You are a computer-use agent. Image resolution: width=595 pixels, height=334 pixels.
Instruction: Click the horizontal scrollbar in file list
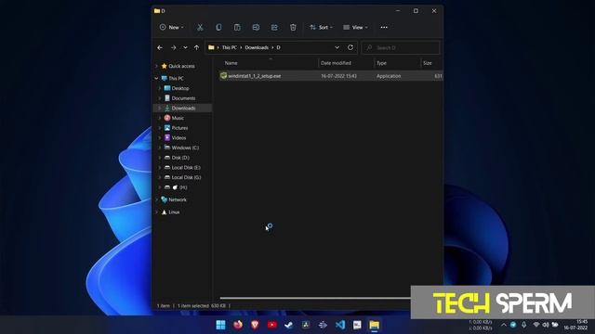(x=315, y=298)
